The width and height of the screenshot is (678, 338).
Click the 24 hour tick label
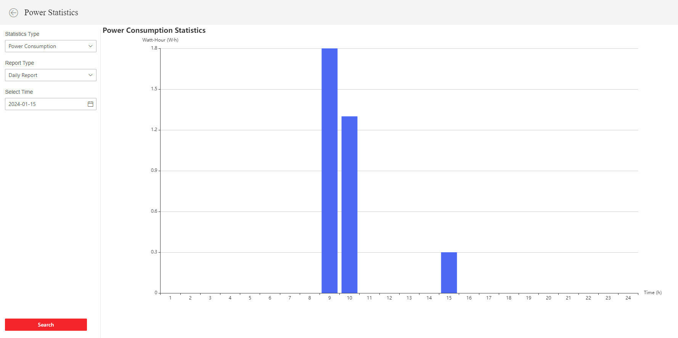(628, 298)
